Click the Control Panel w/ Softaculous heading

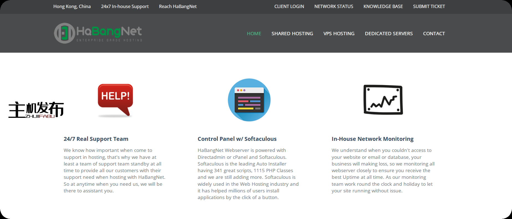[x=237, y=139]
